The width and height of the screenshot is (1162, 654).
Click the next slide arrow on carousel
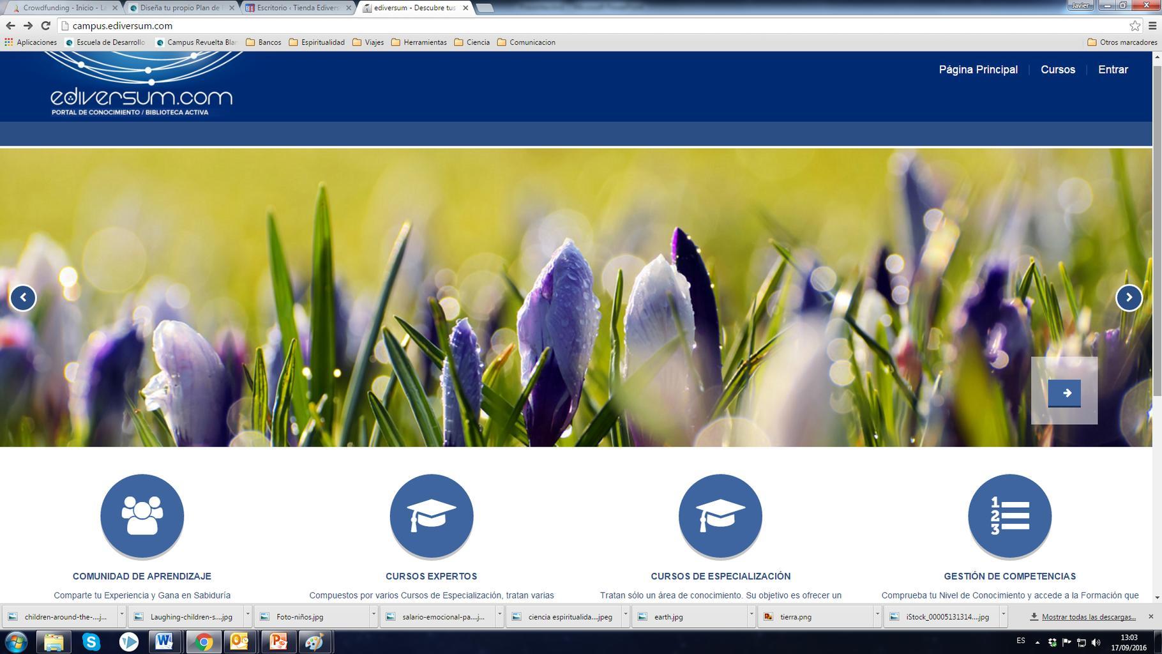point(1128,298)
